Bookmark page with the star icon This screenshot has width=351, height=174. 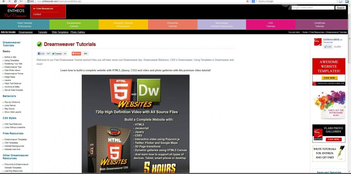(x=247, y=1)
